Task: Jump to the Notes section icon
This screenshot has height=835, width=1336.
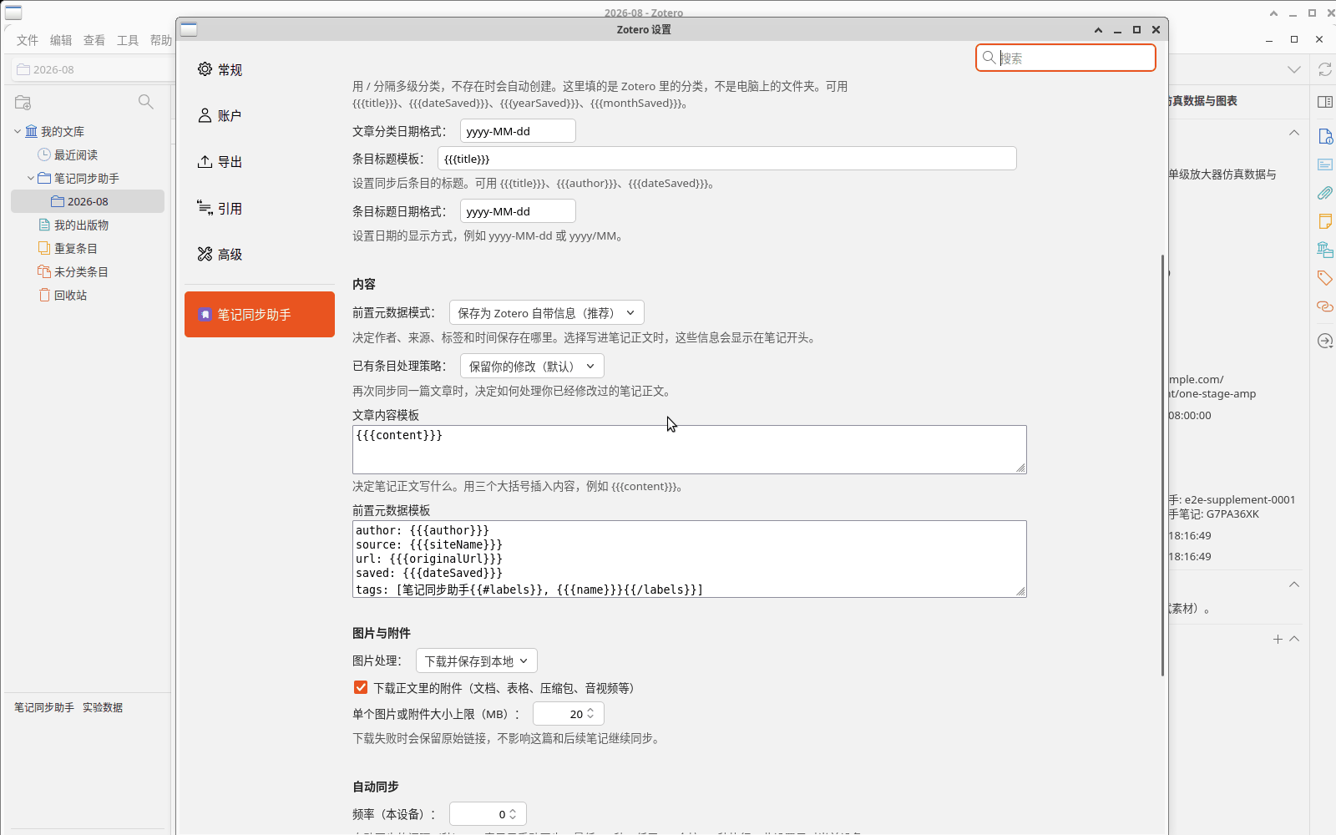Action: pyautogui.click(x=1325, y=221)
